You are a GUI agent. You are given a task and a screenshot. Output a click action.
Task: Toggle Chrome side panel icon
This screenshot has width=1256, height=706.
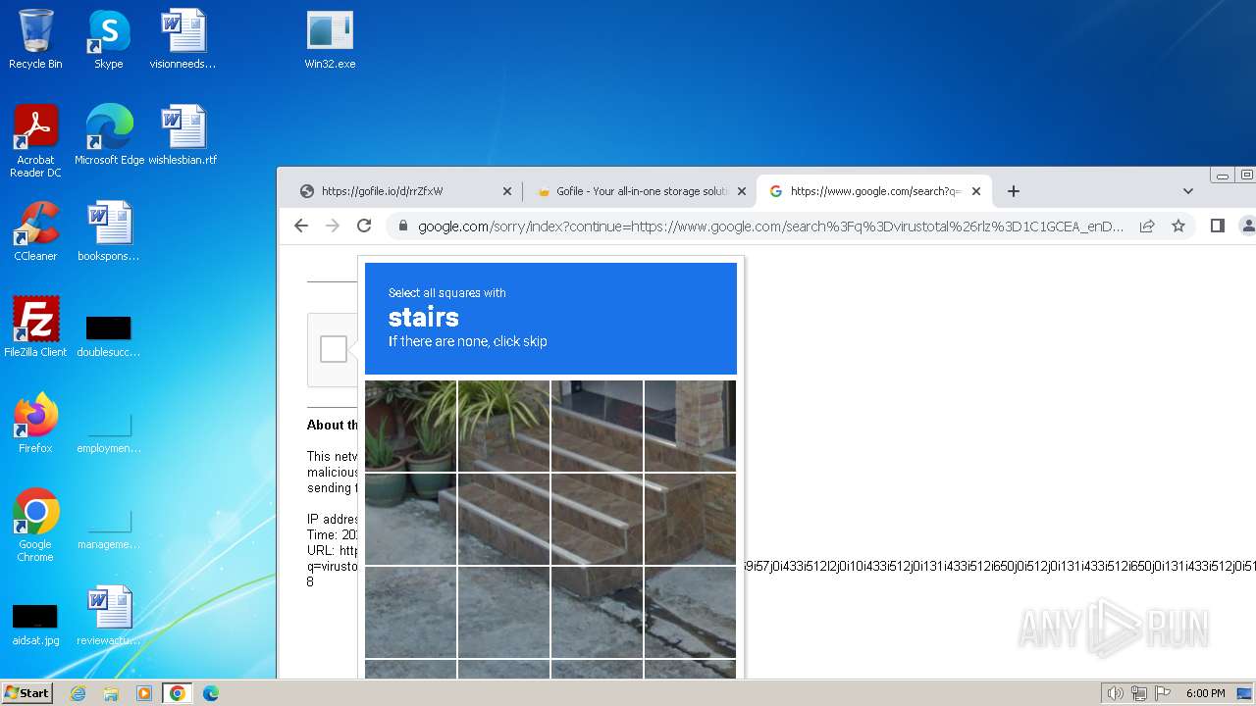[1217, 226]
